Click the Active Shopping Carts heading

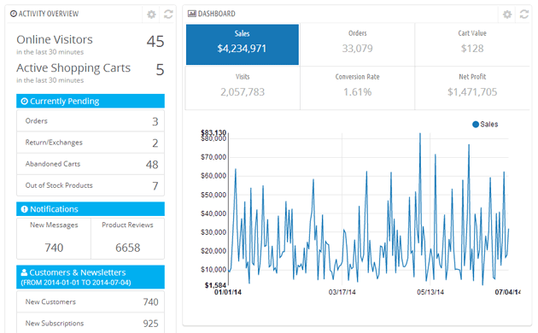(x=73, y=68)
